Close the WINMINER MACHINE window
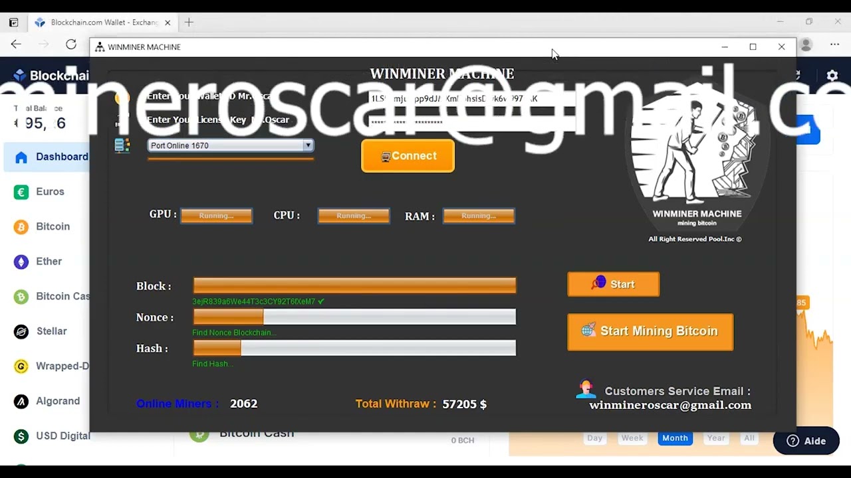The width and height of the screenshot is (851, 478). point(781,47)
